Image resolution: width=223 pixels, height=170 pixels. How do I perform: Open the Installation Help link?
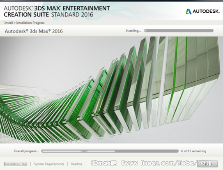pyautogui.click(x=16, y=164)
